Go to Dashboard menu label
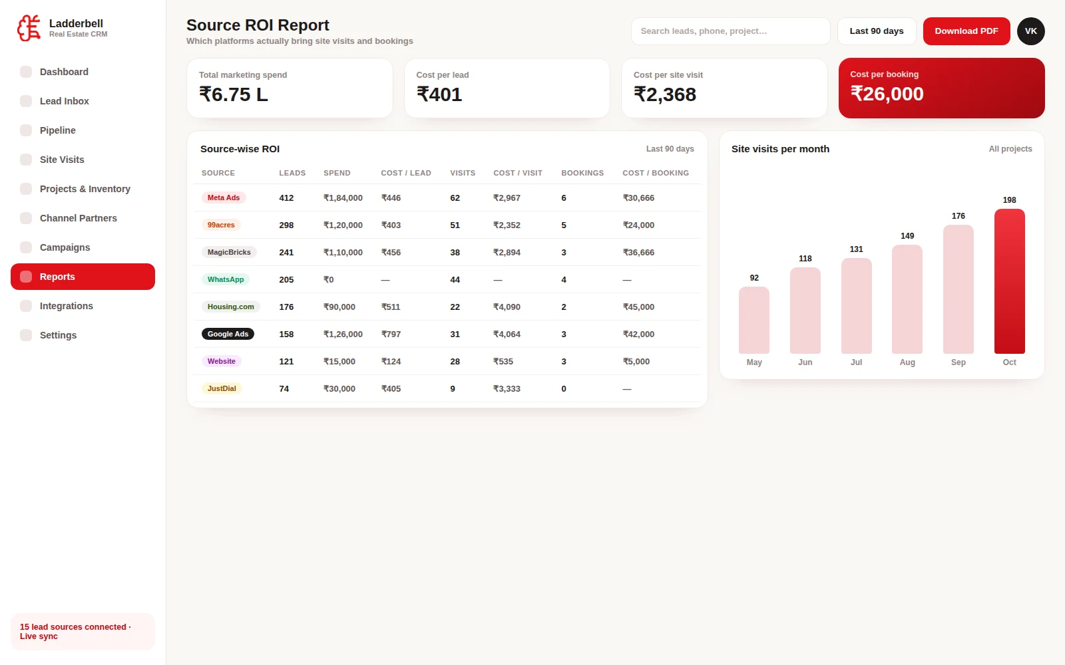Image resolution: width=1065 pixels, height=665 pixels. [64, 72]
